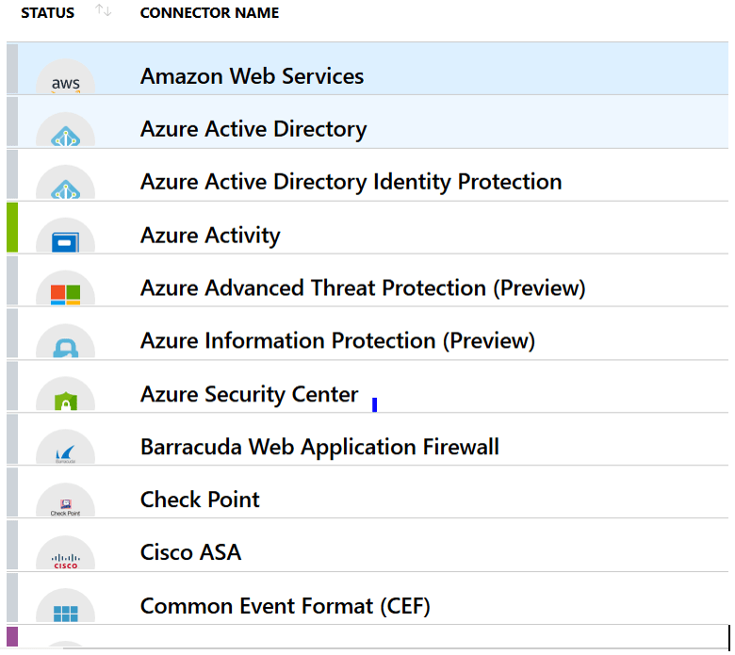This screenshot has height=655, width=735.
Task: Click the Azure Information Protection lock icon
Action: (65, 345)
